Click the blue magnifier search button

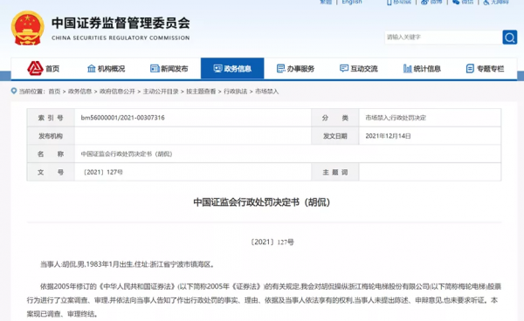coord(510,37)
